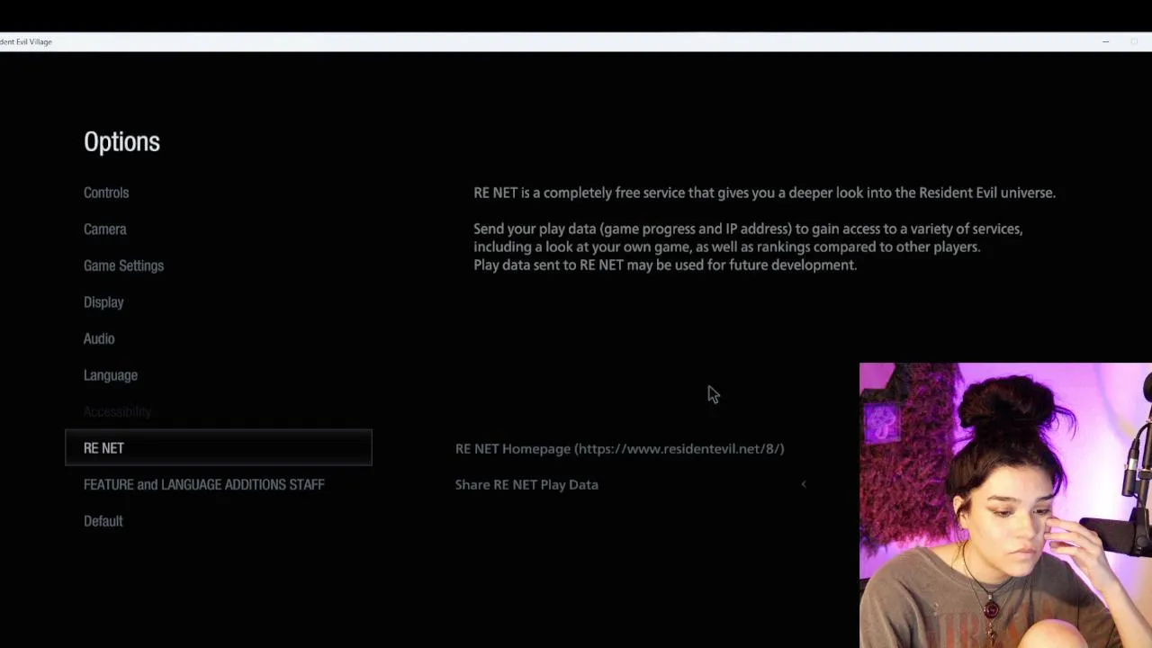Image resolution: width=1152 pixels, height=648 pixels.
Task: Select the Language options entry
Action: (x=111, y=375)
